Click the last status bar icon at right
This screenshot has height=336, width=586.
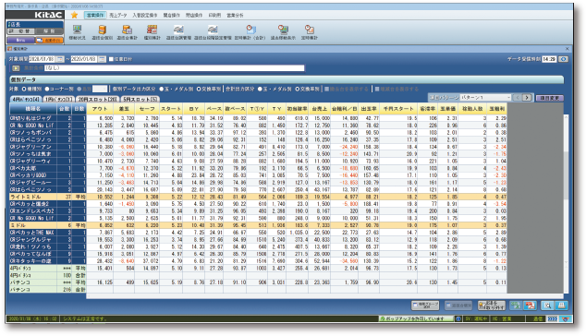(x=566, y=318)
